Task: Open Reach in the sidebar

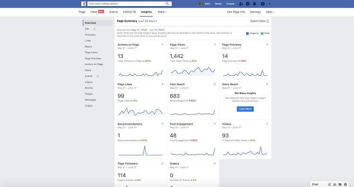Action: [88, 47]
